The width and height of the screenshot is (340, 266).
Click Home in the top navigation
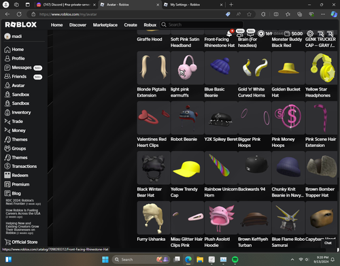tap(56, 24)
